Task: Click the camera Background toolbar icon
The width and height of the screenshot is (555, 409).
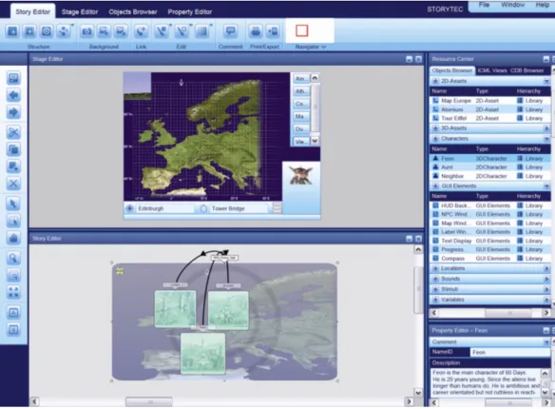Action: (86, 31)
